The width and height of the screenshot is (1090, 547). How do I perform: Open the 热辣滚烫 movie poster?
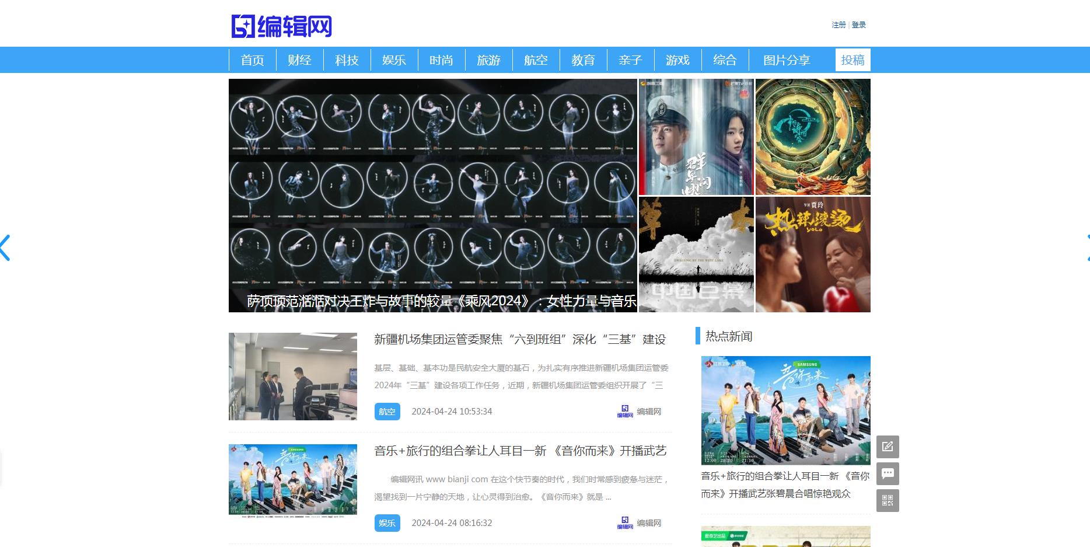pos(813,255)
